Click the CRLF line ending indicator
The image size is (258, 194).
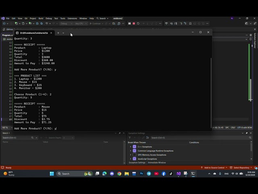point(233,128)
